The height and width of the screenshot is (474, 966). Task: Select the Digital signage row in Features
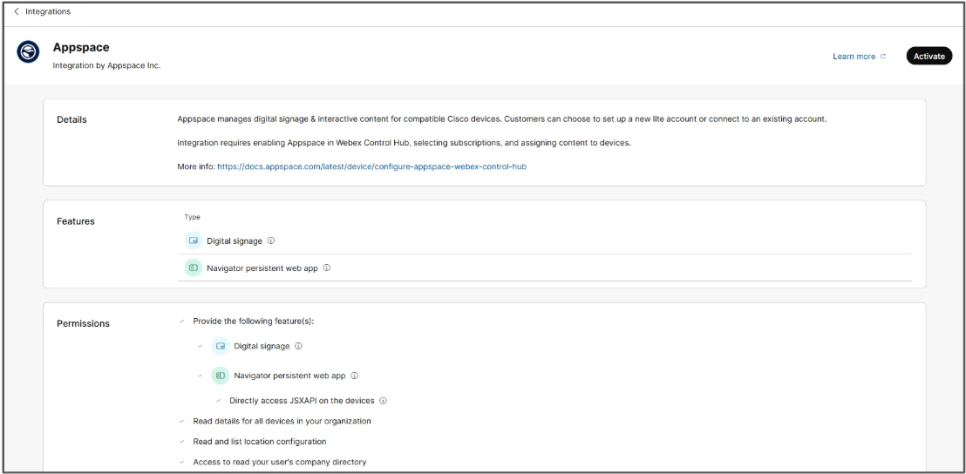(x=545, y=240)
